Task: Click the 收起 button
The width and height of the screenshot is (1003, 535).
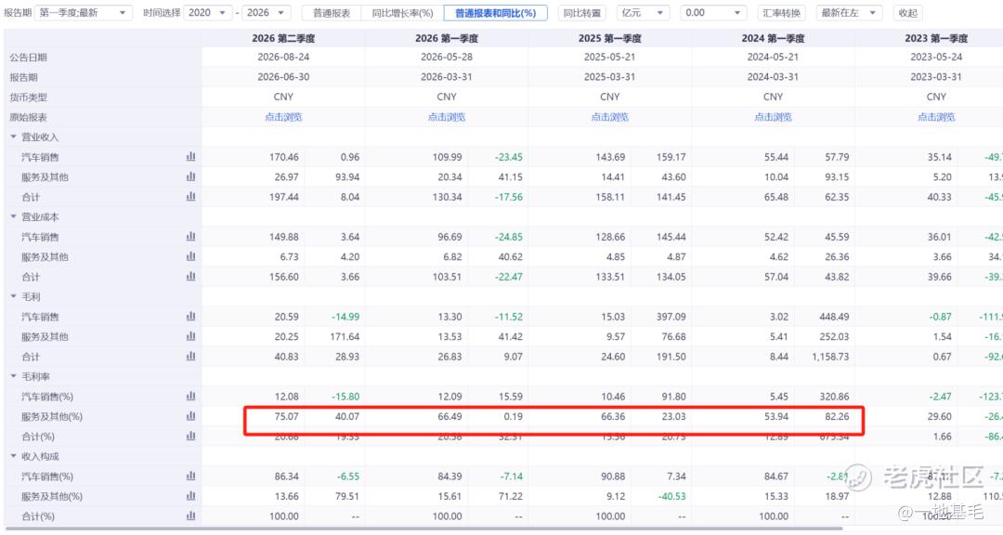Action: (x=907, y=13)
